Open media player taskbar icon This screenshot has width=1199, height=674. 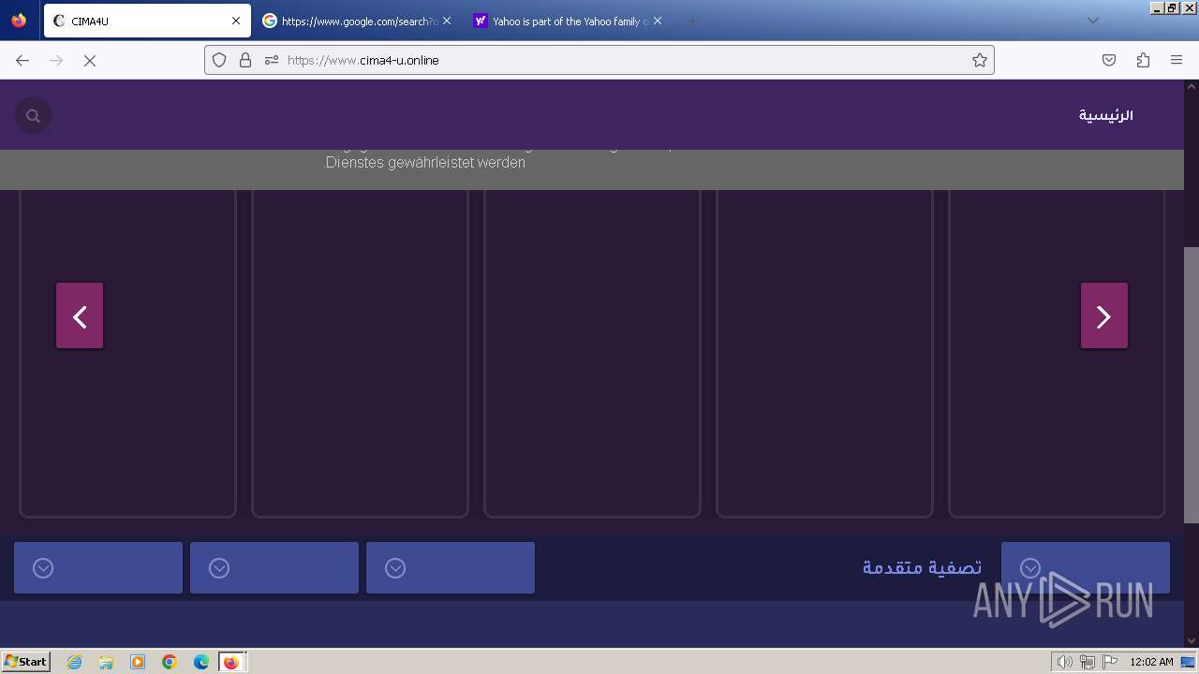[x=138, y=662]
